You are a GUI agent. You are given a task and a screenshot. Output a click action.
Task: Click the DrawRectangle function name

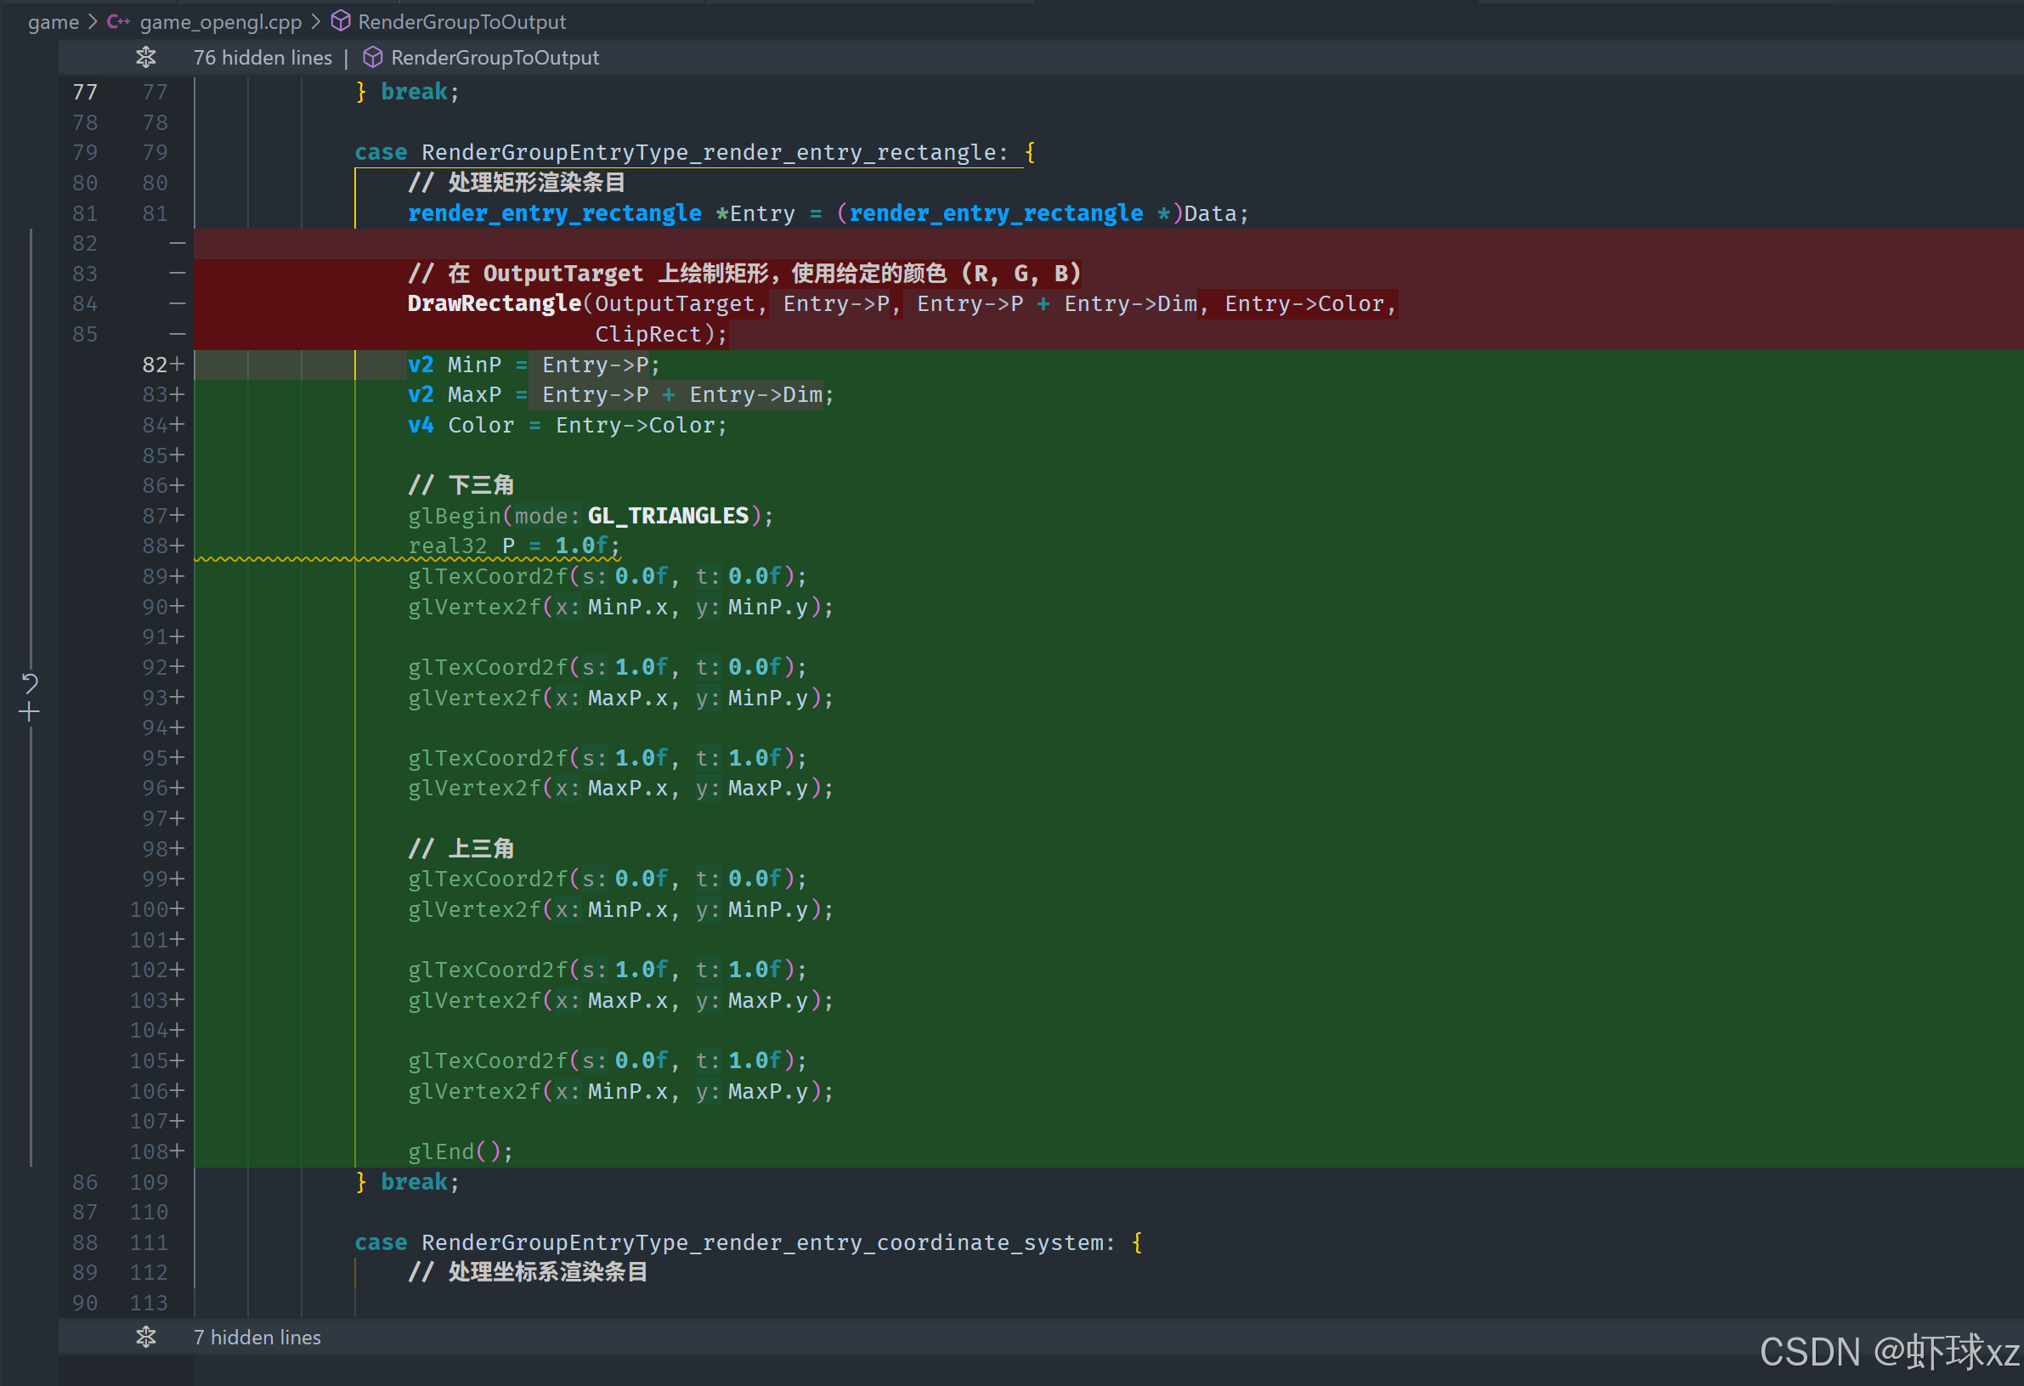pyautogui.click(x=494, y=304)
